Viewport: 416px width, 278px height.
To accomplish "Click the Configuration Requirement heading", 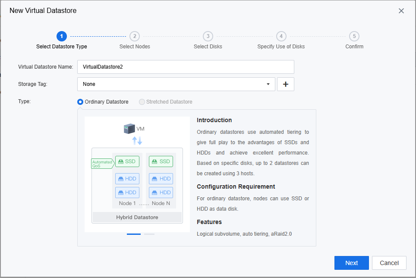I will coord(236,187).
